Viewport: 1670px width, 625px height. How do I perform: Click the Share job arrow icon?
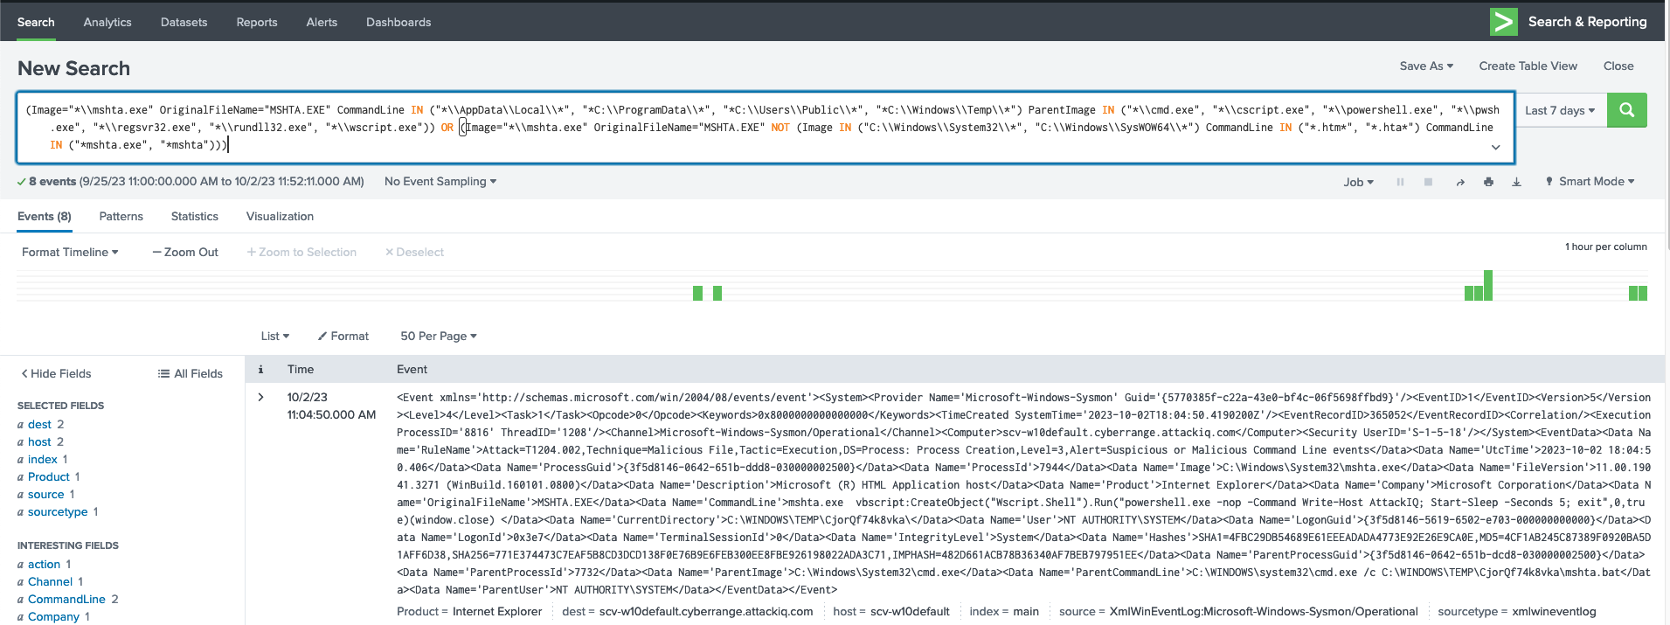pos(1460,182)
